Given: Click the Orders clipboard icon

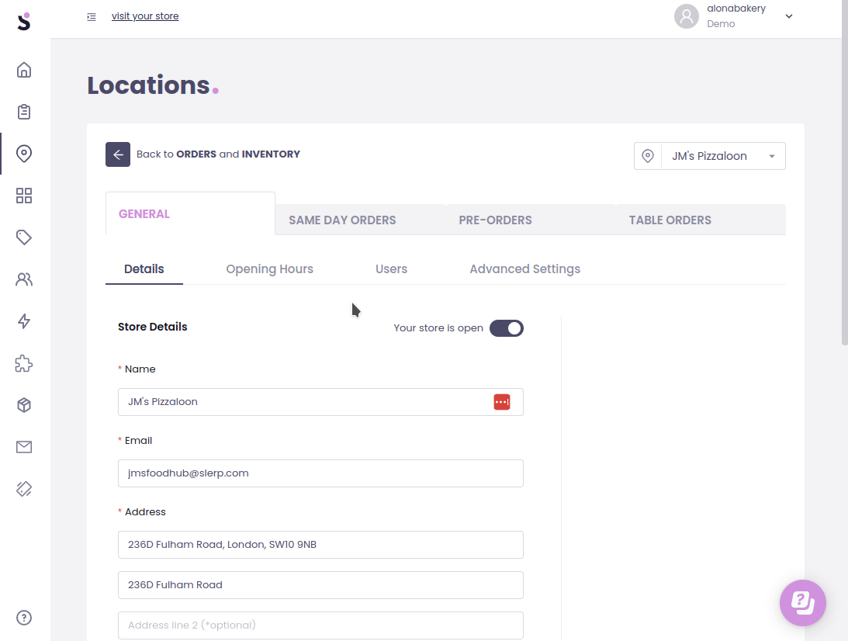Looking at the screenshot, I should 24,112.
